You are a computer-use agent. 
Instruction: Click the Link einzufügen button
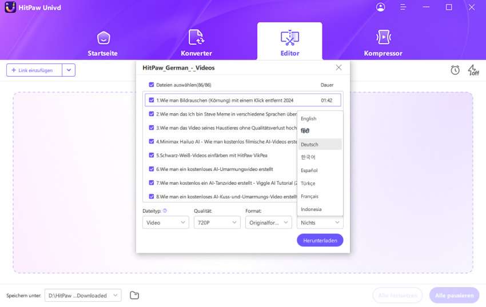point(34,70)
